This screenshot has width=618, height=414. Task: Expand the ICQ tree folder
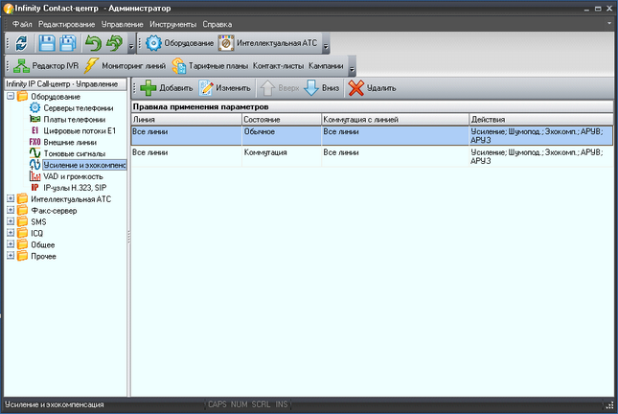point(11,233)
